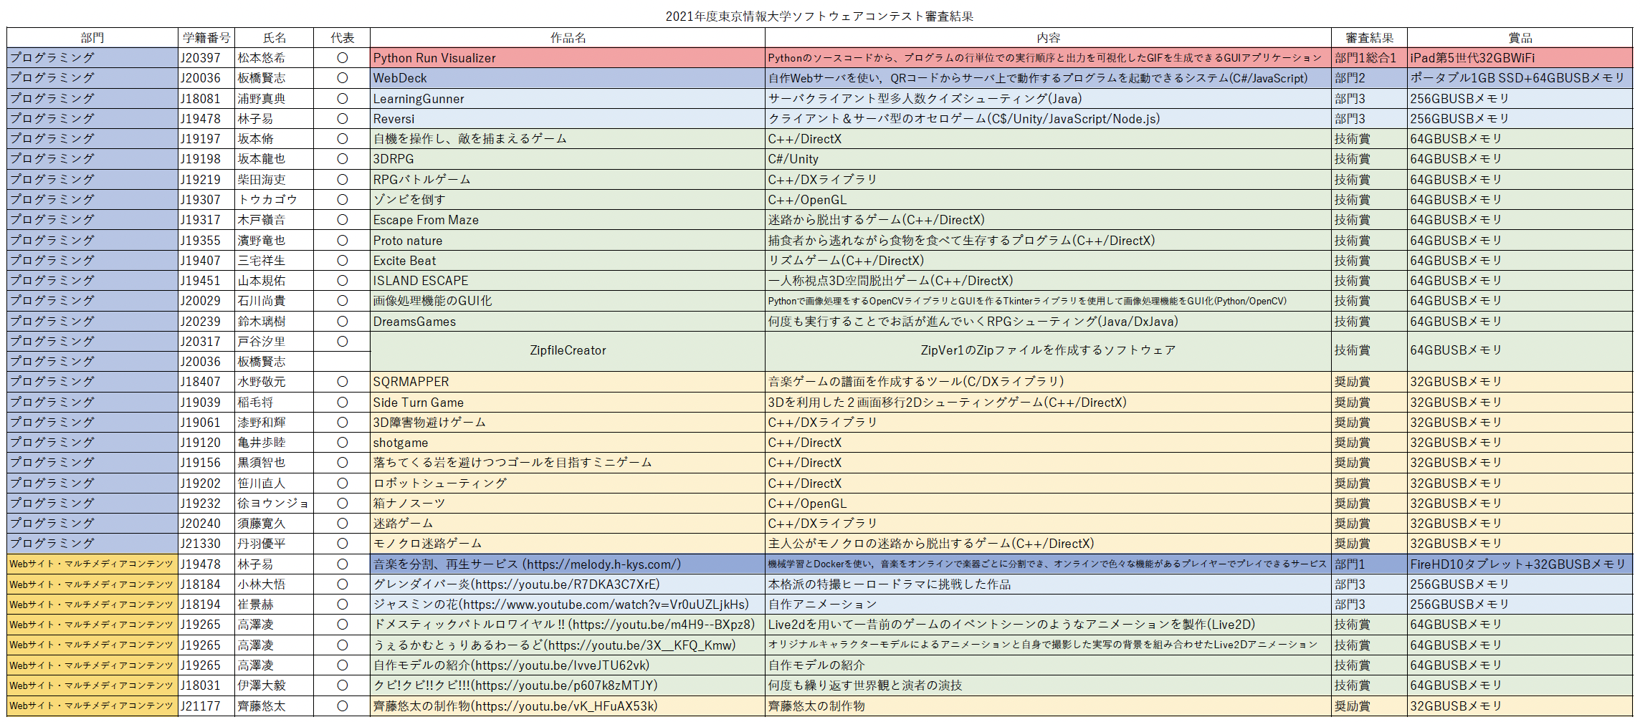
Task: Select the 齊藤悠太の制作物 youtu.be link cell
Action: point(568,706)
